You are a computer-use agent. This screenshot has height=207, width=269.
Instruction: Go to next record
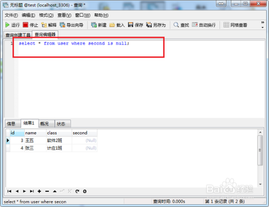[24, 191]
